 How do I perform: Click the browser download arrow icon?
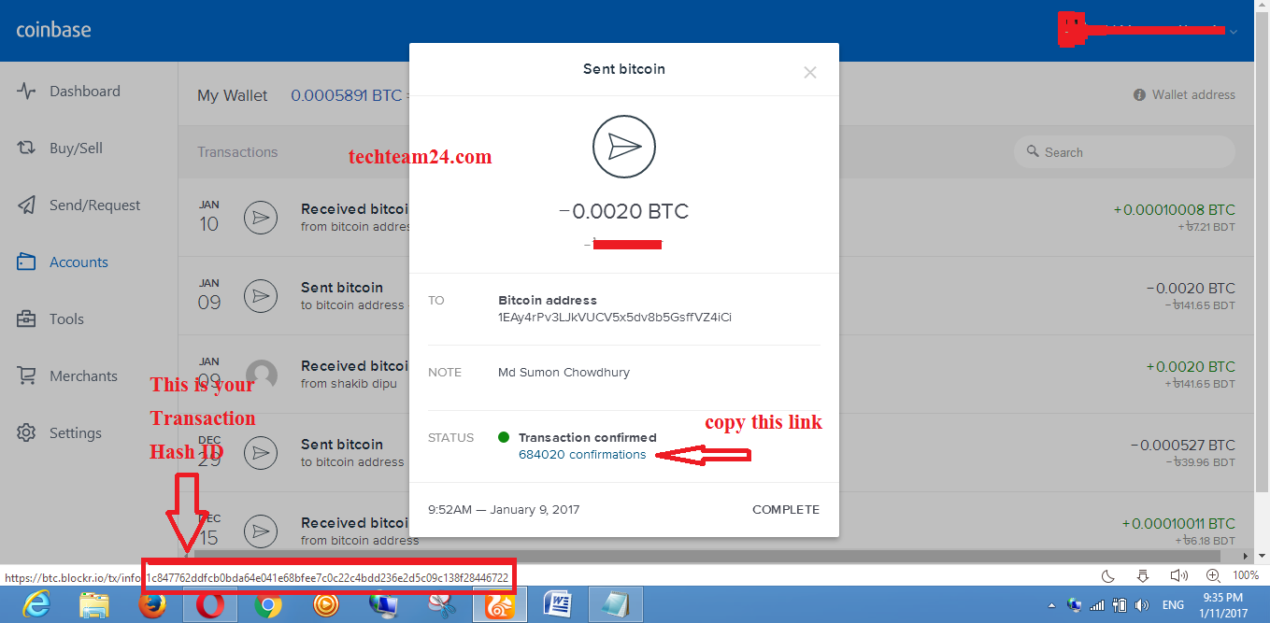[x=1142, y=575]
